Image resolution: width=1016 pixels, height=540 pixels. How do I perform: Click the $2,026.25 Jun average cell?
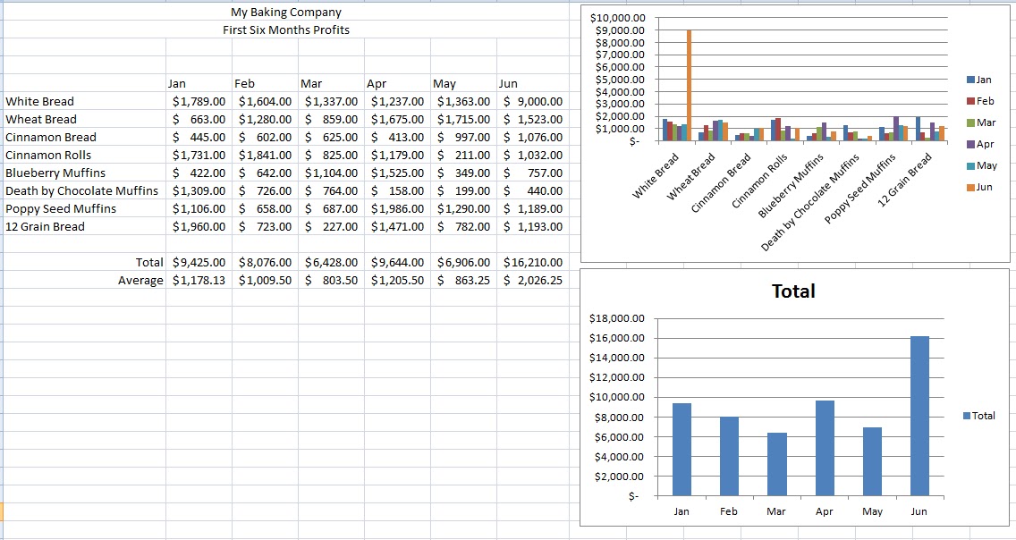(533, 281)
